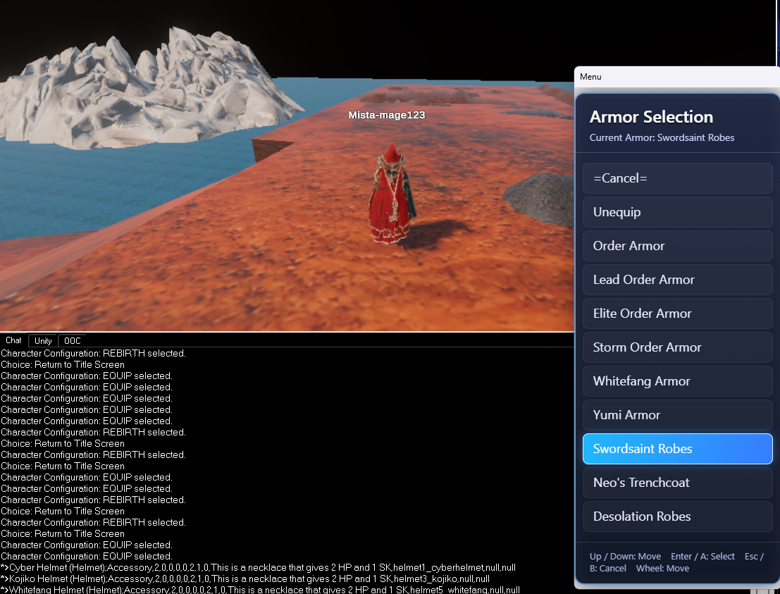Select Desolation Robes

click(678, 516)
